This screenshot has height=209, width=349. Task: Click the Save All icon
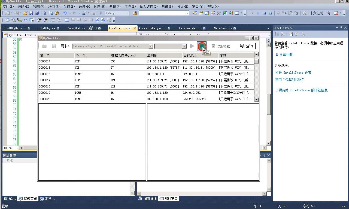coord(37,13)
